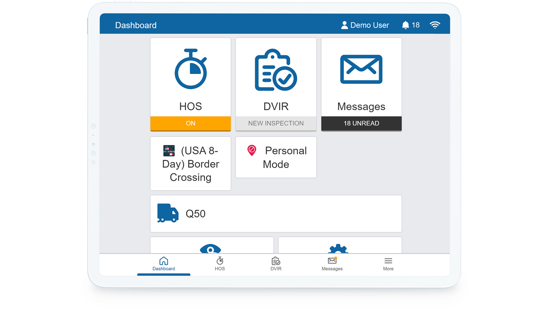Select the Q50 vehicle row
This screenshot has width=550, height=309.
point(276,214)
